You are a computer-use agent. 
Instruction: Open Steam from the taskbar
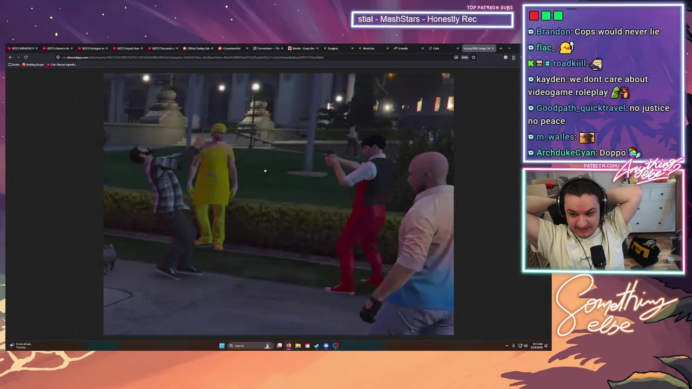[x=316, y=346]
